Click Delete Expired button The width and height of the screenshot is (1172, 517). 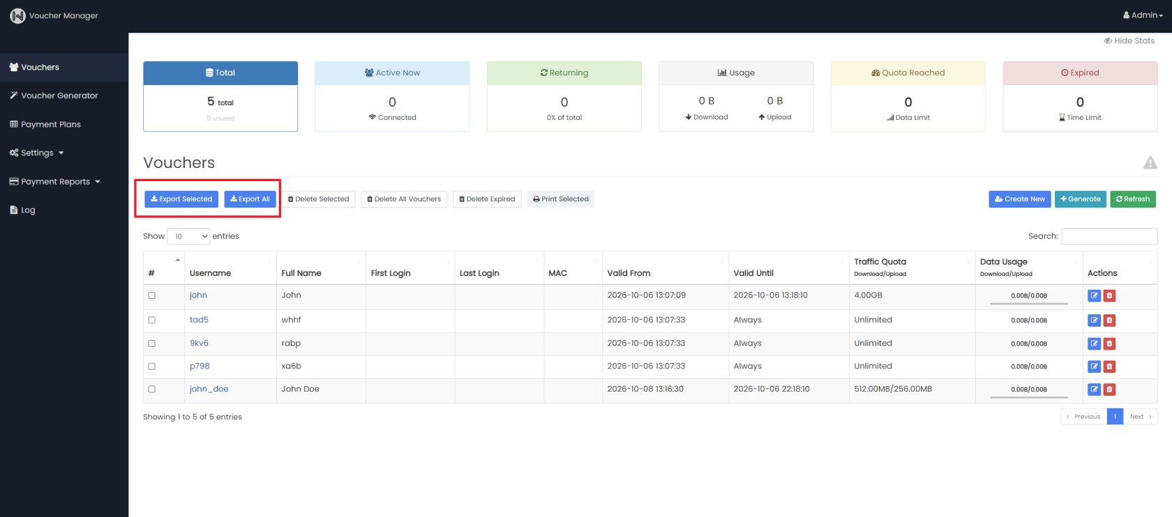487,199
